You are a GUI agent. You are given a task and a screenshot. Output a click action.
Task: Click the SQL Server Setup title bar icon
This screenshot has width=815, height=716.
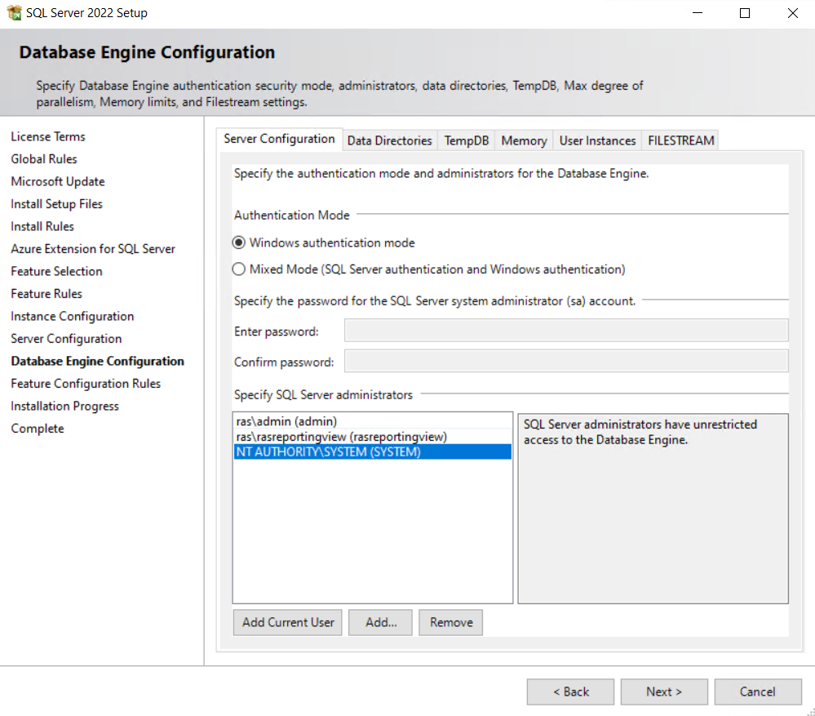click(14, 13)
